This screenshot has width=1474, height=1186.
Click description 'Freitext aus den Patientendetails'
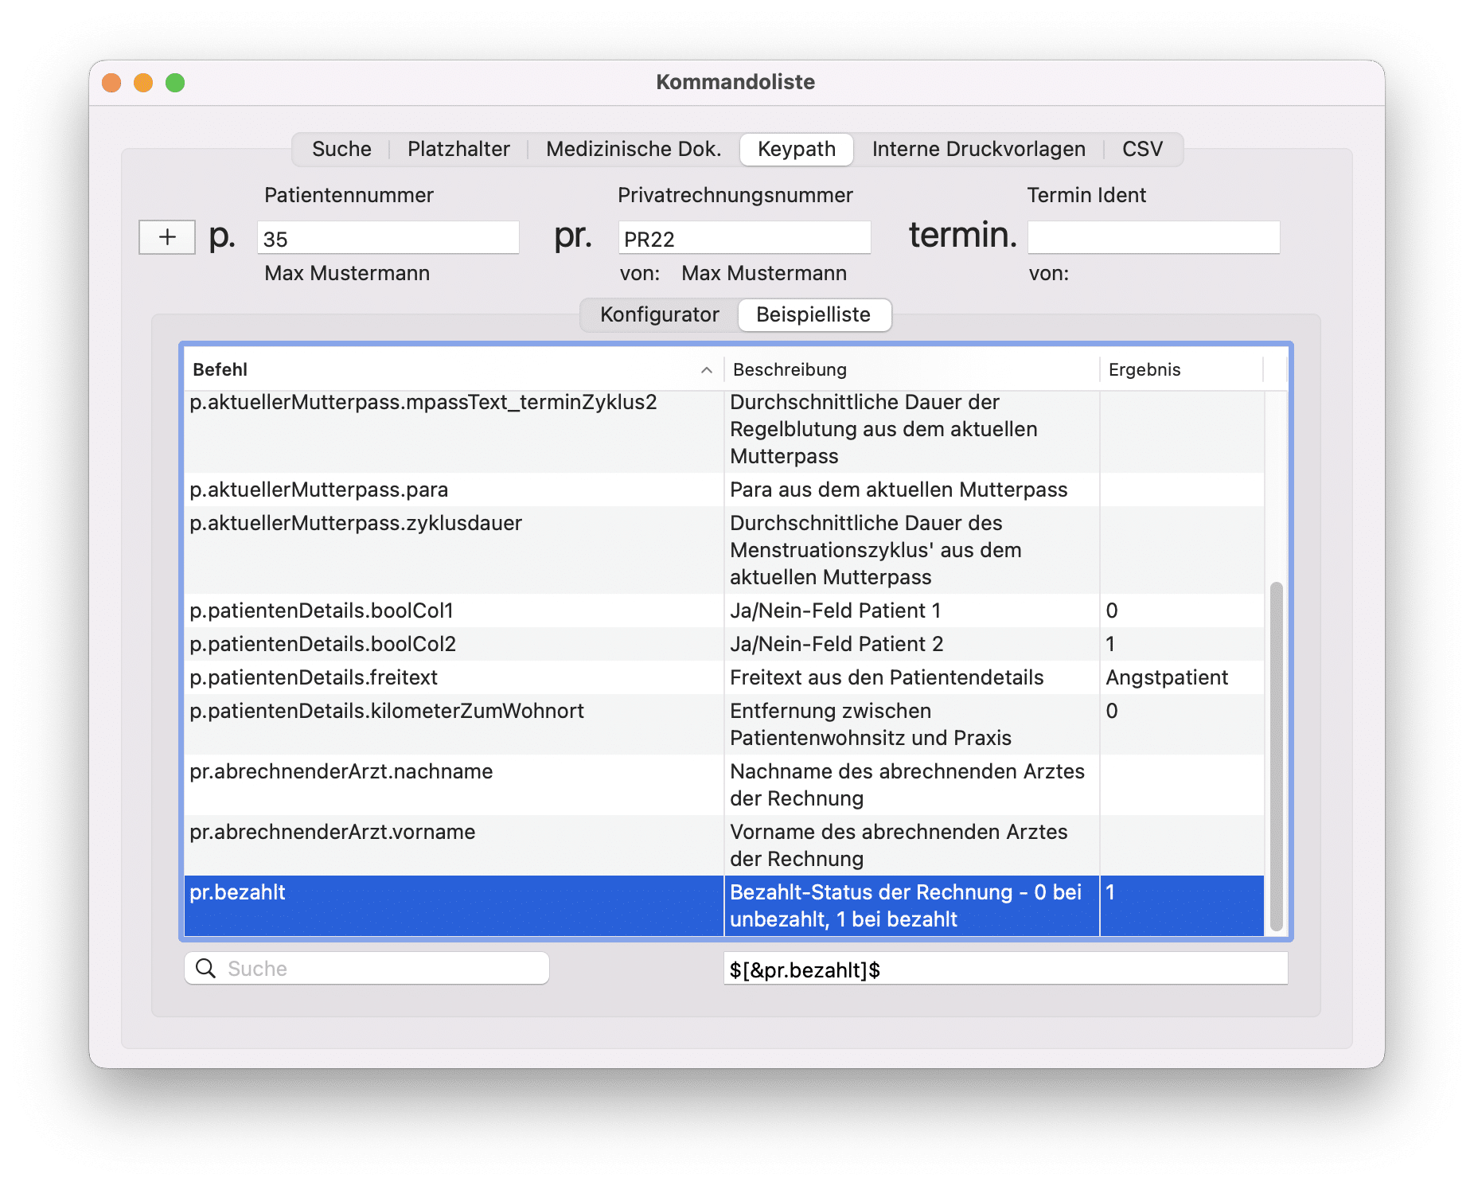pos(887,677)
